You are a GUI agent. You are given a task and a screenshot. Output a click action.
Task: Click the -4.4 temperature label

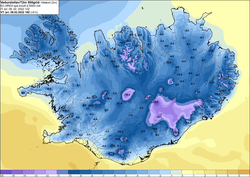tap(206, 107)
